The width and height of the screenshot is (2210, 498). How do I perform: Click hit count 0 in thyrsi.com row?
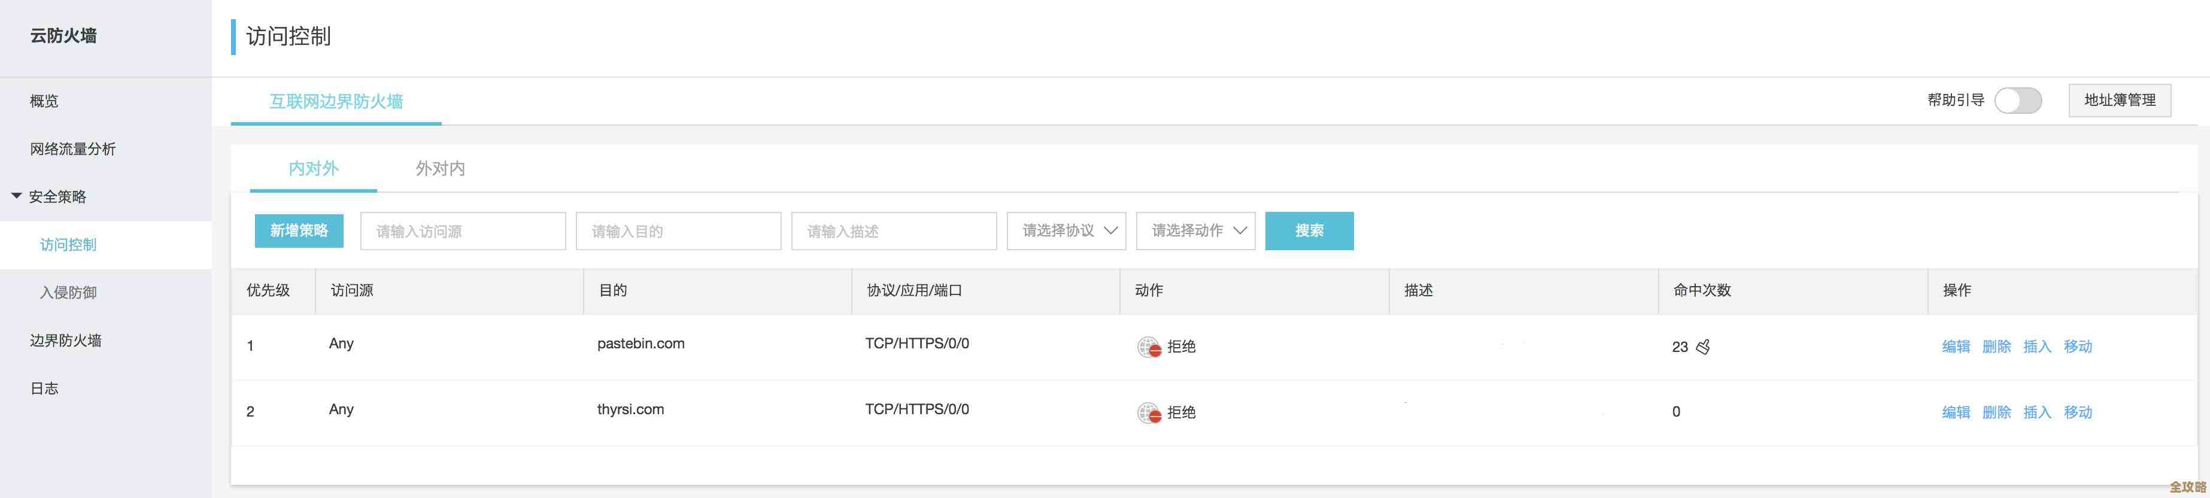(x=1677, y=412)
